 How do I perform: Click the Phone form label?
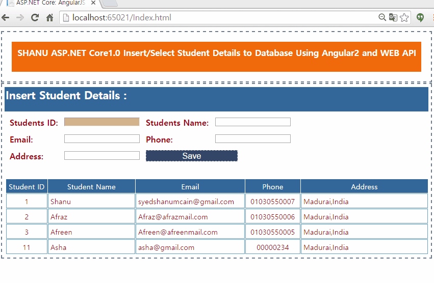159,139
